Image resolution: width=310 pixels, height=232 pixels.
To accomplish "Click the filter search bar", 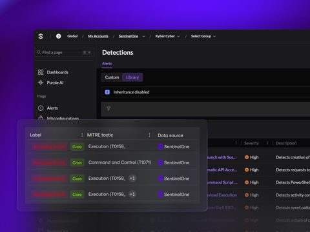I will click(x=205, y=109).
